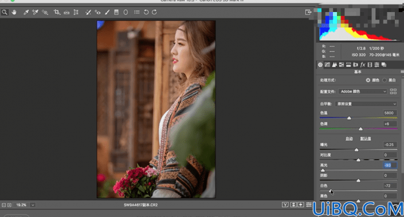
Task: Rotate image counterclockwise
Action: pyautogui.click(x=146, y=12)
